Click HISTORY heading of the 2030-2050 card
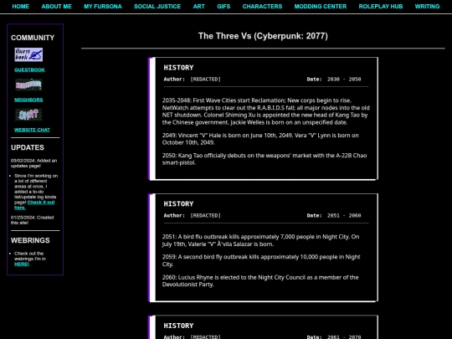This screenshot has width=452, height=339. point(178,68)
